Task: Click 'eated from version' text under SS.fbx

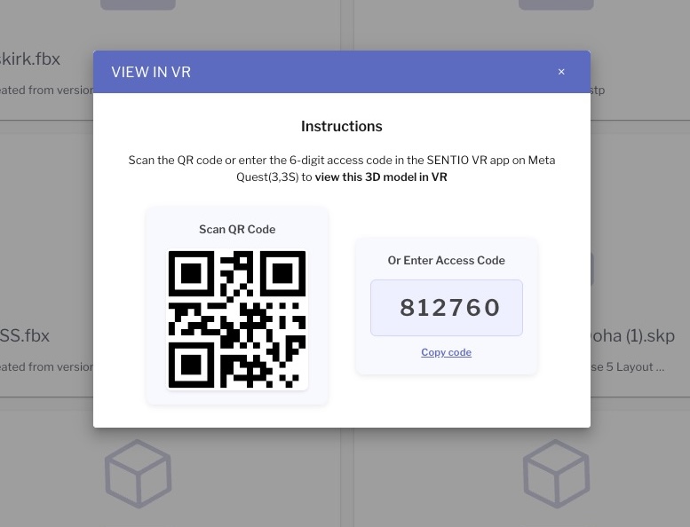Action: click(46, 367)
